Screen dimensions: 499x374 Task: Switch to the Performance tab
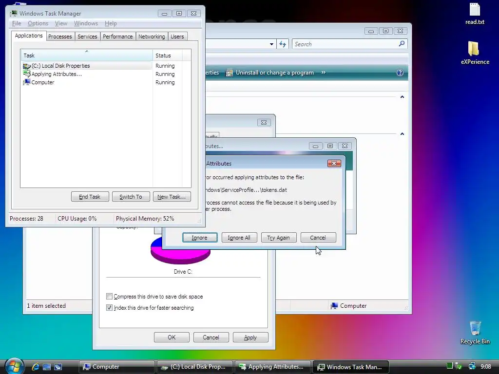click(117, 36)
